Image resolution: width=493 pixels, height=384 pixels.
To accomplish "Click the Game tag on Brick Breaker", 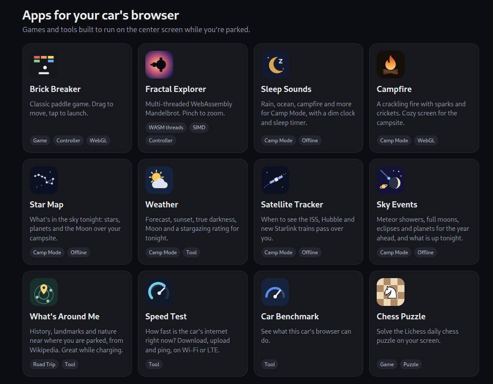I will tap(40, 141).
